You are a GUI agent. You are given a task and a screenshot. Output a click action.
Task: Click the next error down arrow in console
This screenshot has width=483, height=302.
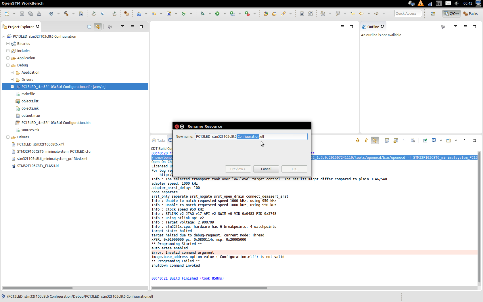[358, 140]
